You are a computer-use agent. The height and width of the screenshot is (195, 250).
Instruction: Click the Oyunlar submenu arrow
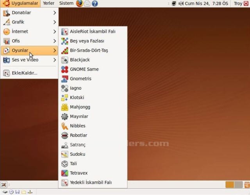tap(55, 51)
